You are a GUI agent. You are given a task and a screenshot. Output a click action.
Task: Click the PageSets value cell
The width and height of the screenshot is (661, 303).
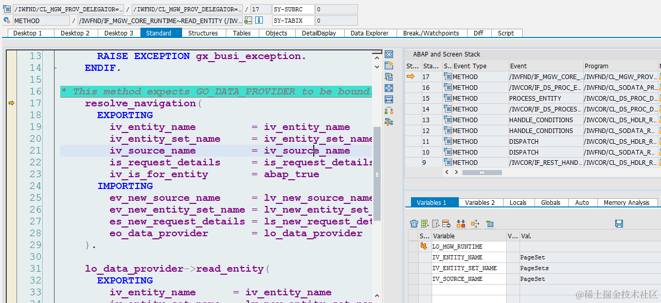pyautogui.click(x=589, y=268)
